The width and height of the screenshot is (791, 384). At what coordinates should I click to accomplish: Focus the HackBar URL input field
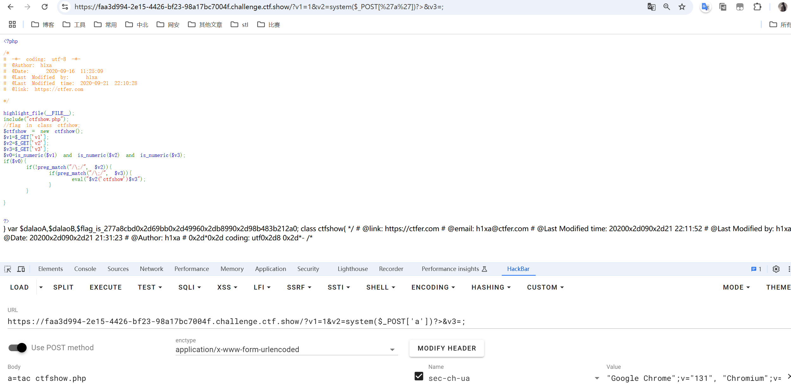point(399,321)
